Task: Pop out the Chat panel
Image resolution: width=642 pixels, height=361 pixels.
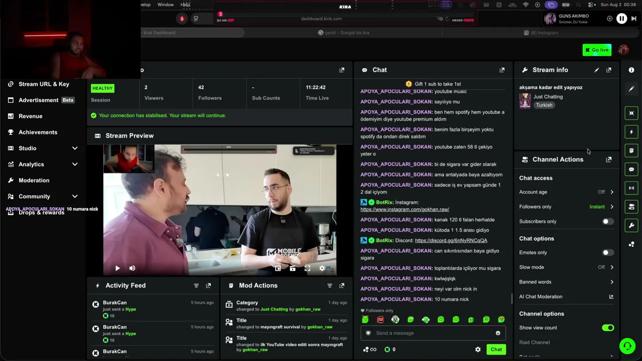Action: pos(502,70)
